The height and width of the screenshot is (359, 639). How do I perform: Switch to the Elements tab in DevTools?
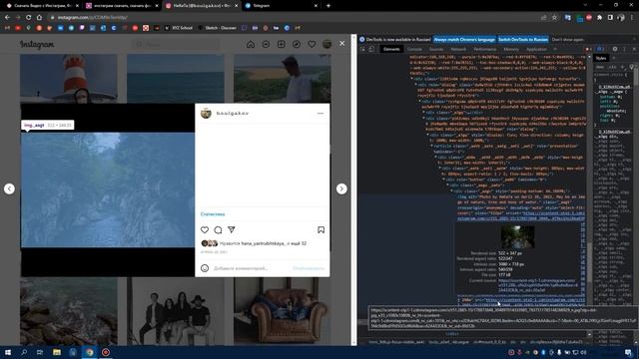point(391,49)
